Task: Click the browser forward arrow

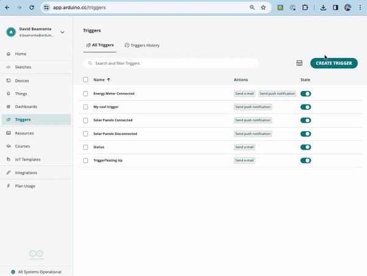Action: click(x=20, y=8)
